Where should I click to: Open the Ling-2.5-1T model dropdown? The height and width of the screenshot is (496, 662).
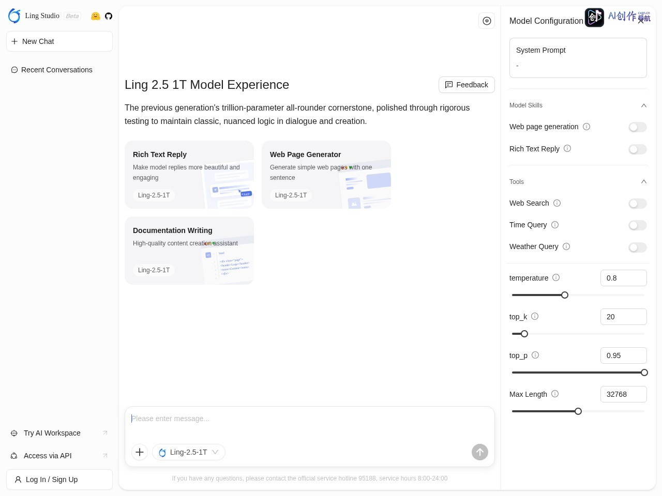coord(189,452)
